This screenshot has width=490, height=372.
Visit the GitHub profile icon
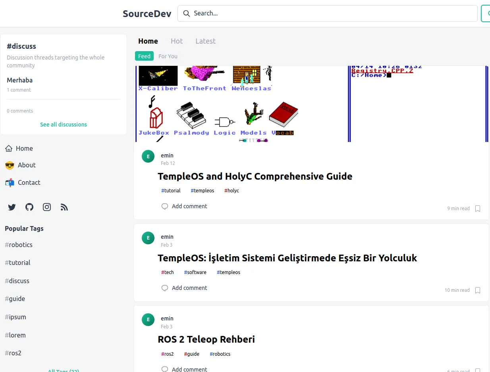(29, 207)
